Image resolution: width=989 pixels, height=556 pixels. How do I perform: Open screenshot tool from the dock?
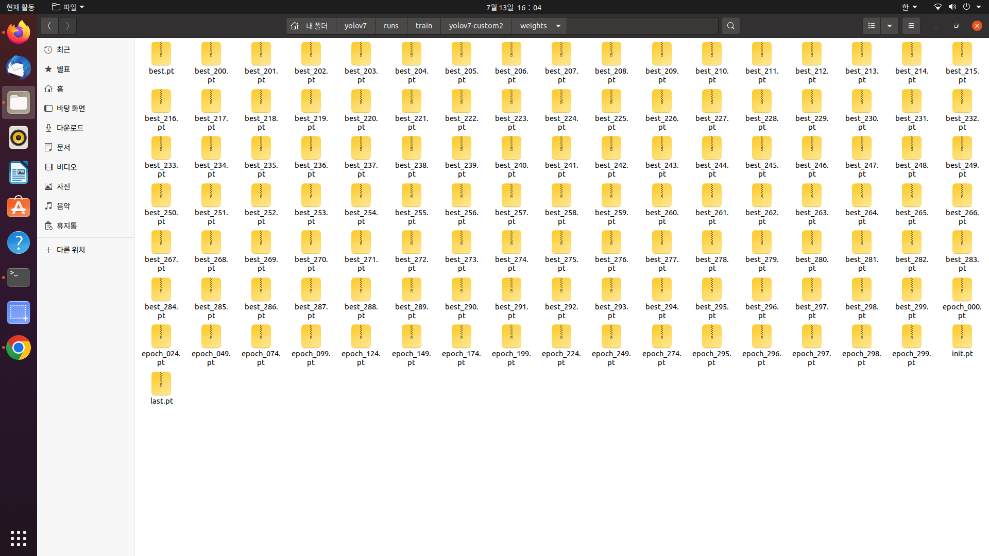[19, 312]
